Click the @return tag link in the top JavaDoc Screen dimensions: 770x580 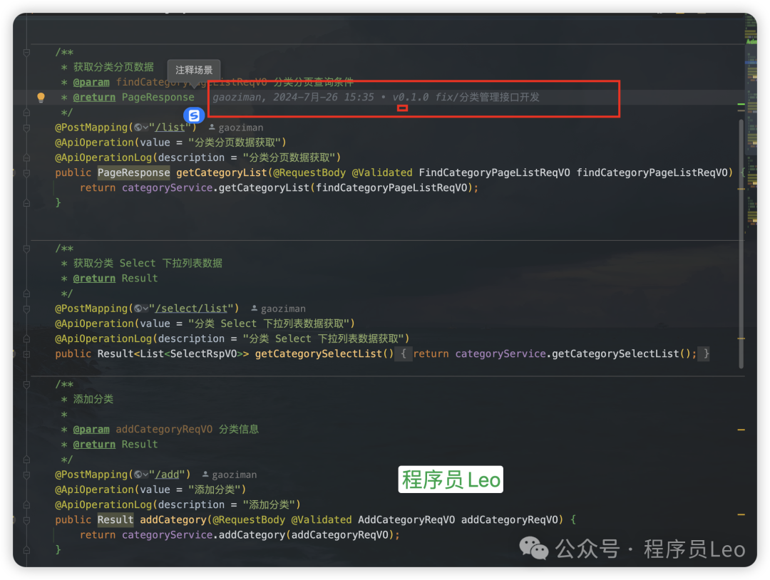point(94,97)
